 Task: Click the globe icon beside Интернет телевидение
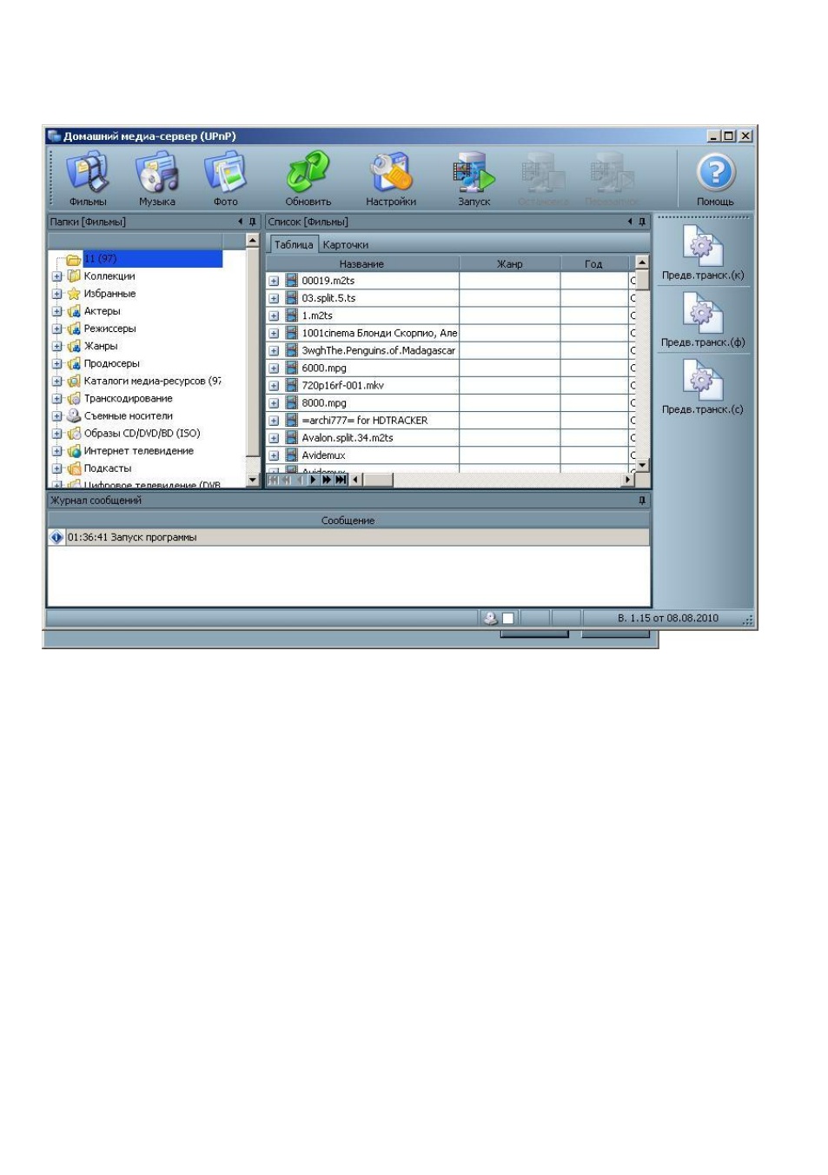coord(74,451)
